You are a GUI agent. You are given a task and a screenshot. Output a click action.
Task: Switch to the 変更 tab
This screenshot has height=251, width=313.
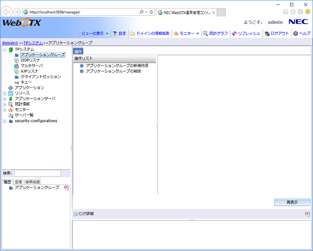[18, 182]
